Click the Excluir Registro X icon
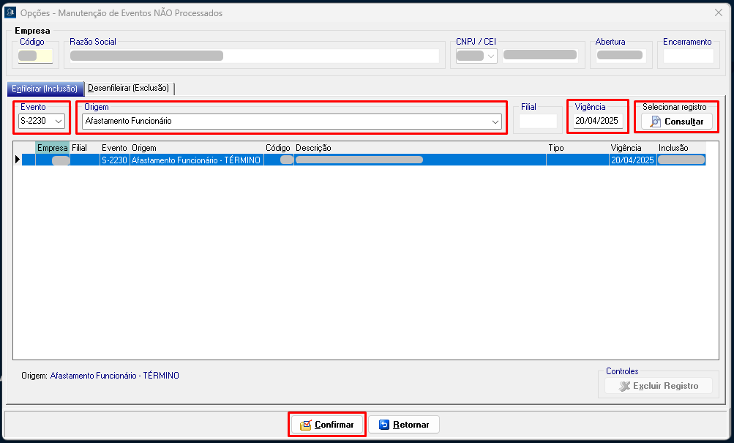734x443 pixels. pos(624,386)
